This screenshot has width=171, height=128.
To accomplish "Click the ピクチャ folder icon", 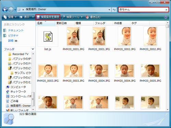I will tap(5, 35).
